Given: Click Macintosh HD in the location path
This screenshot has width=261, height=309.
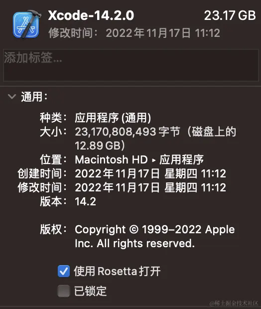Looking at the screenshot, I should (x=111, y=159).
